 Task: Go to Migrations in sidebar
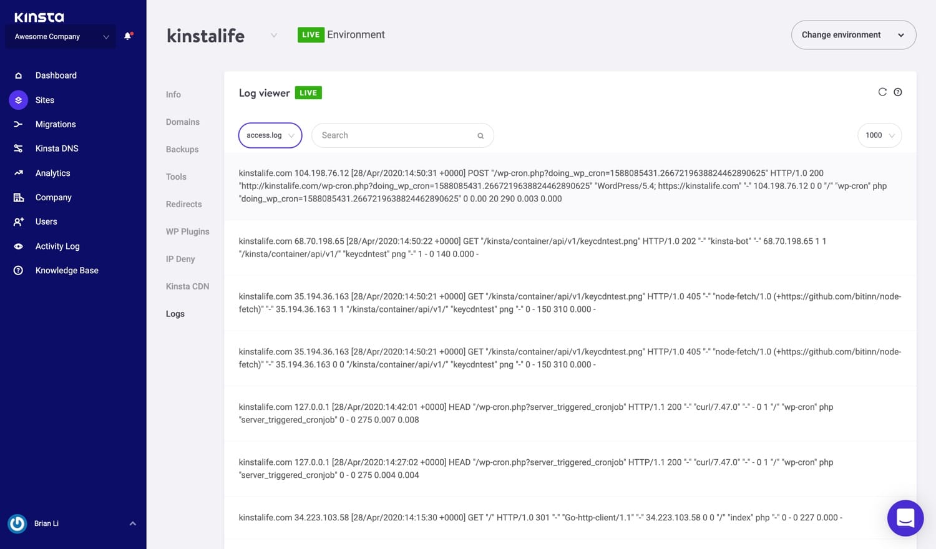pos(56,124)
